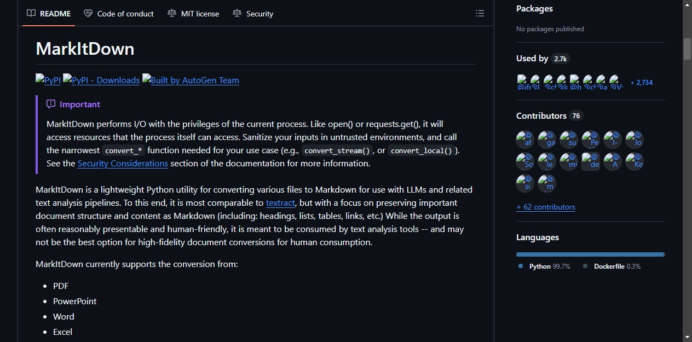Click first avatar in Used by section
Image resolution: width=692 pixels, height=342 pixels.
[522, 82]
